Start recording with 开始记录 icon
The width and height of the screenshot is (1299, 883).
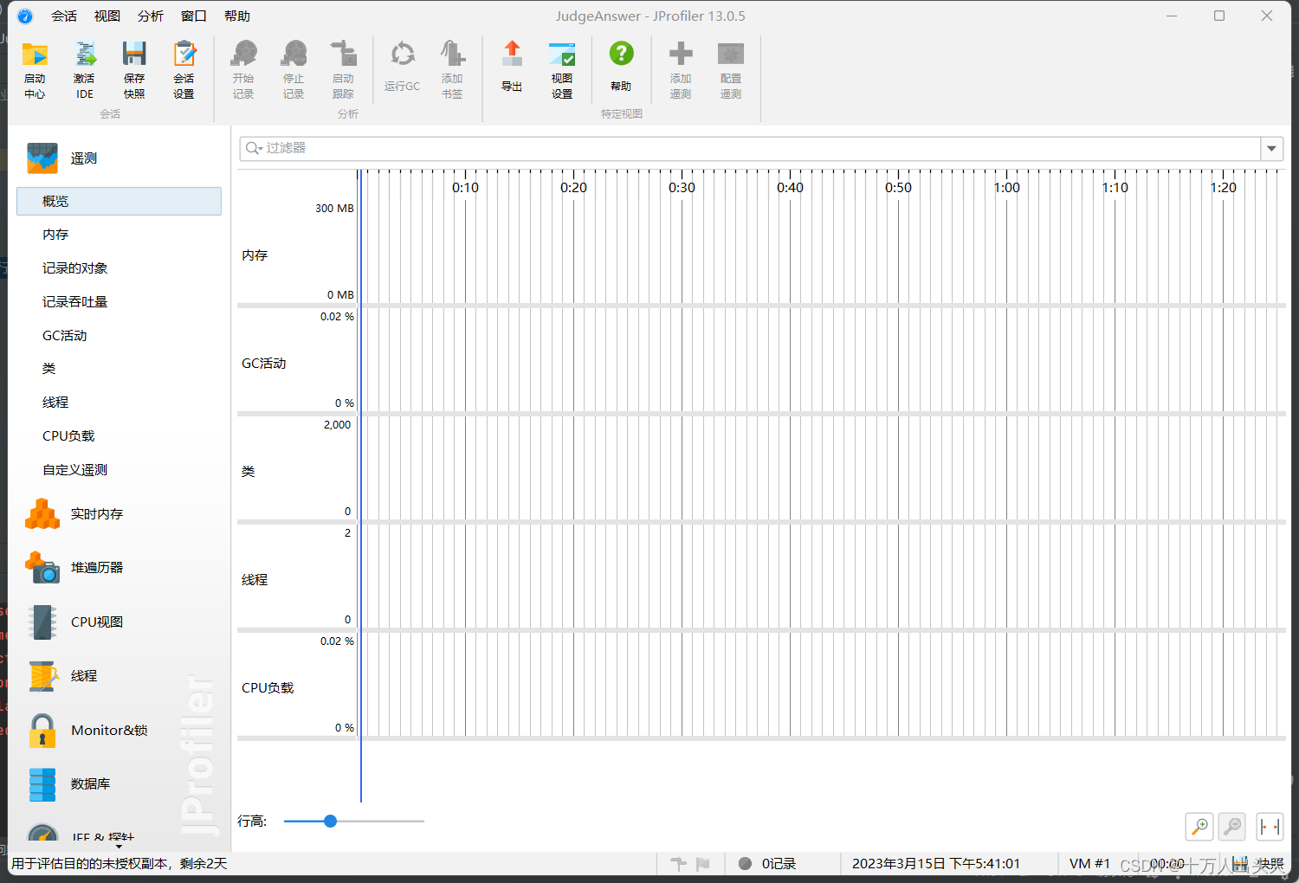point(243,69)
